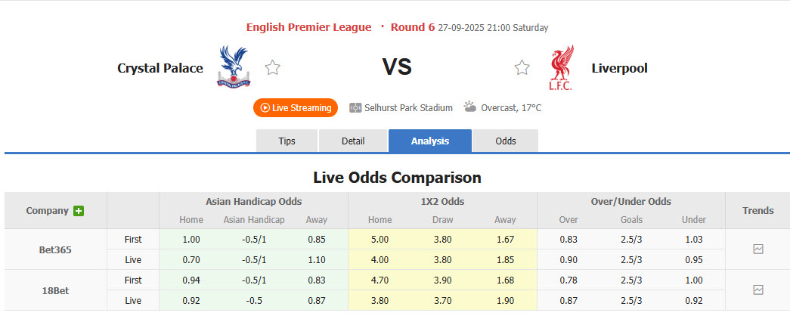Open the Odds tab
This screenshot has width=790, height=316.
(506, 141)
